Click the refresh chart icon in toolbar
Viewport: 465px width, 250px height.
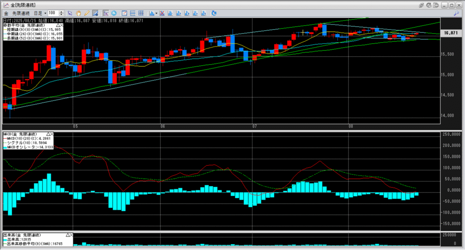[214, 13]
